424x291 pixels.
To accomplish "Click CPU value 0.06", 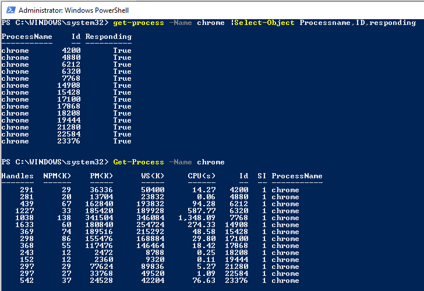I will pos(206,197).
